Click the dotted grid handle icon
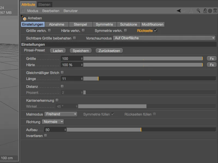This screenshot has width=218, height=163. (23, 11)
